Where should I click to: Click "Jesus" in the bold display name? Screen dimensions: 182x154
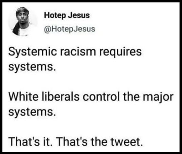point(79,15)
